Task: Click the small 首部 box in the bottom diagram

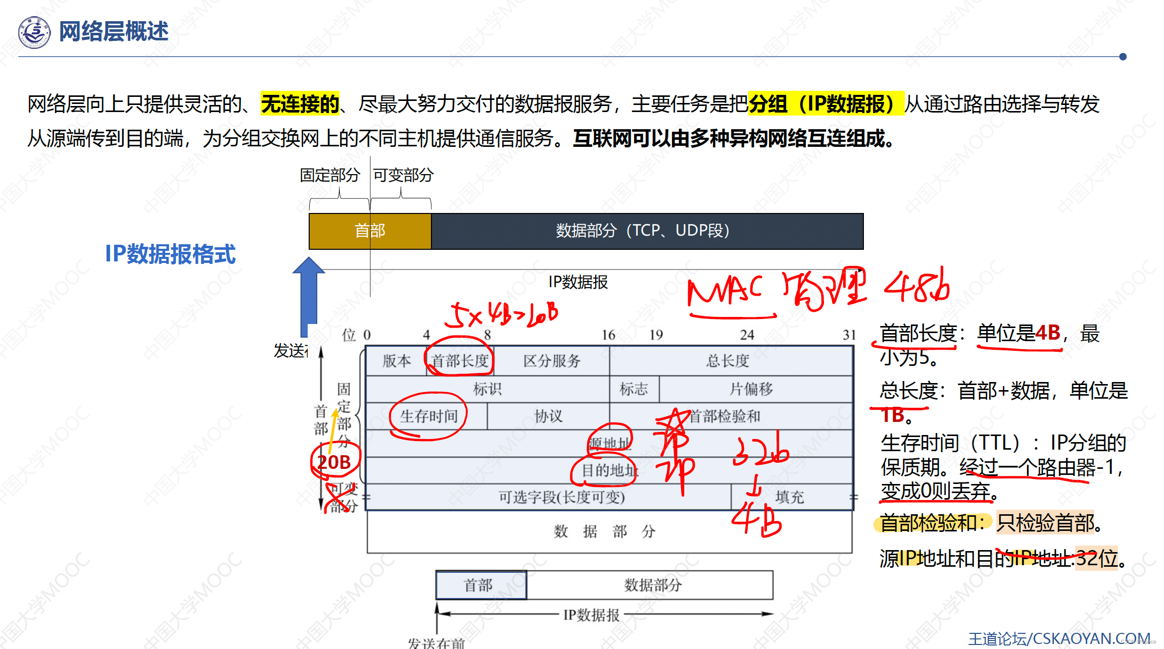Action: [x=481, y=585]
